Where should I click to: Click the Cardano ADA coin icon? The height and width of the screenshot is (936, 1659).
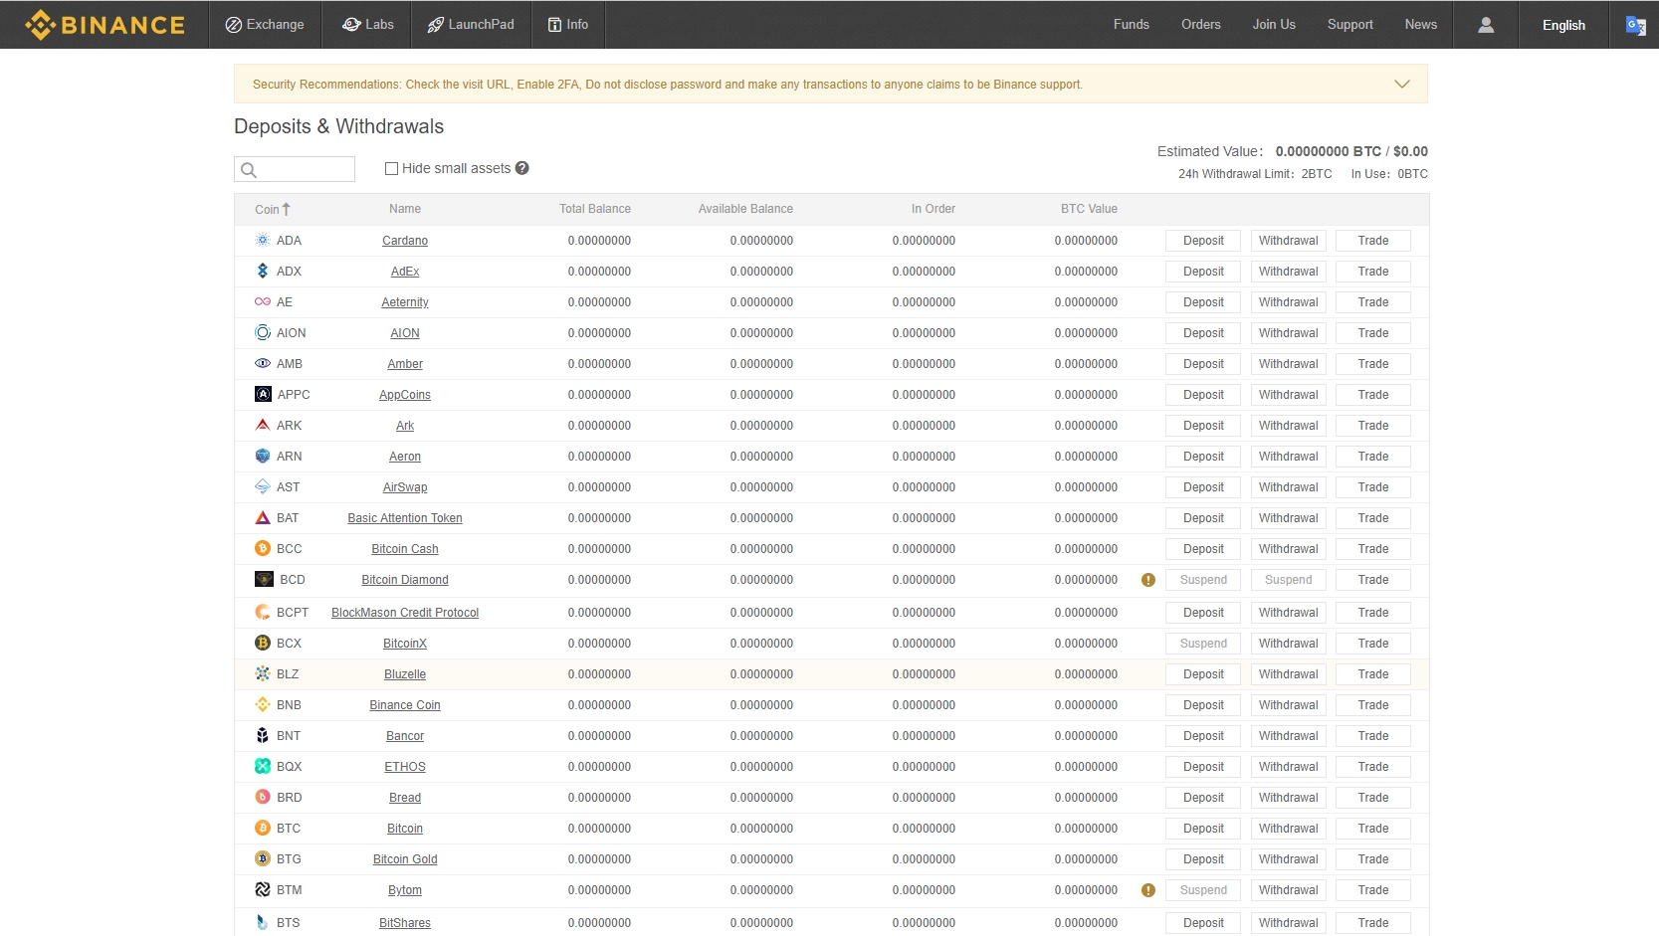click(x=263, y=241)
